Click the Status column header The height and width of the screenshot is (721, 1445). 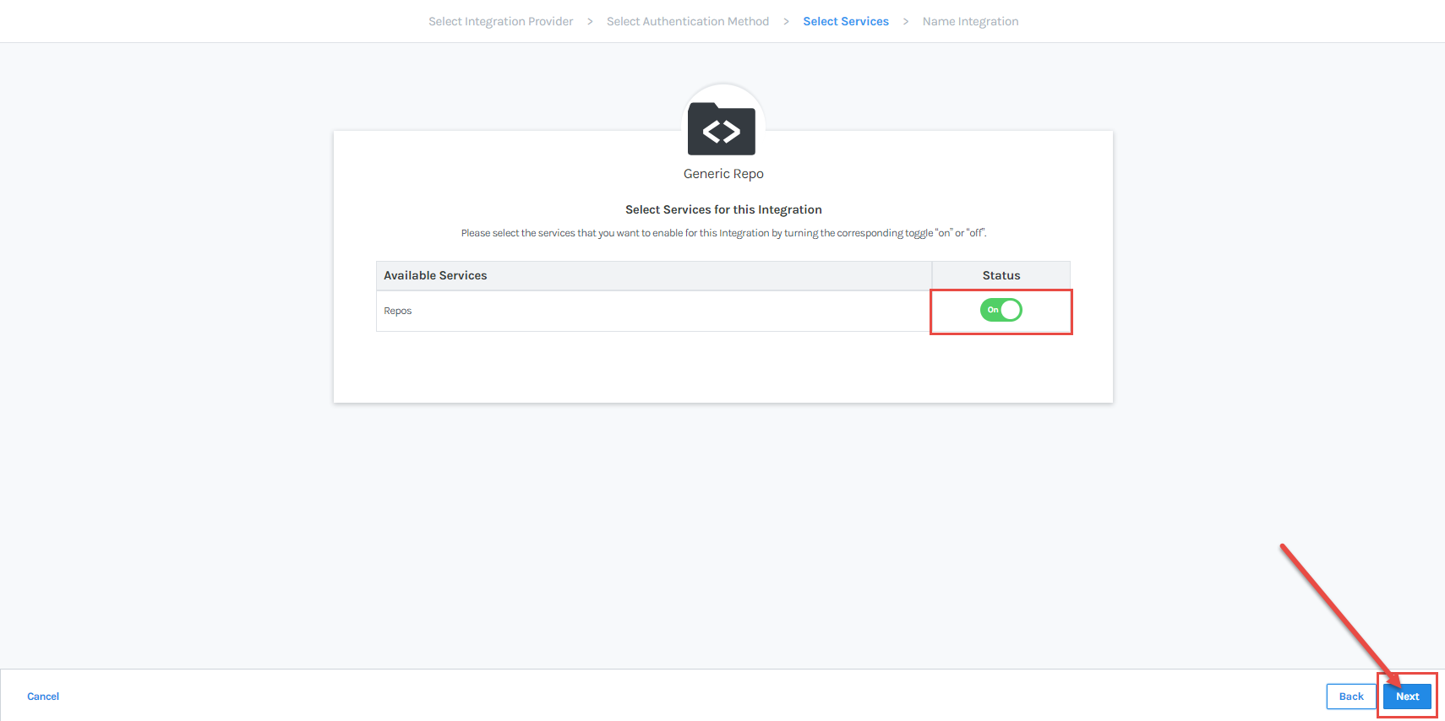click(x=1001, y=275)
